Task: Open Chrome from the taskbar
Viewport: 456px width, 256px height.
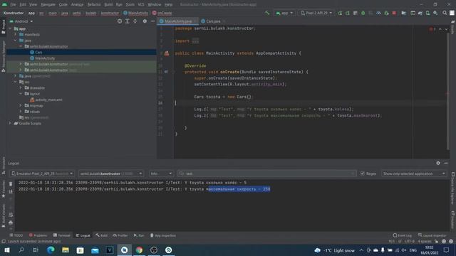Action: [140, 250]
